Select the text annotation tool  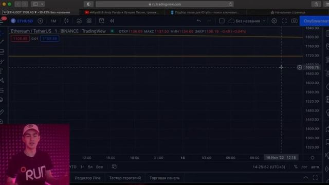pyautogui.click(x=2, y=71)
